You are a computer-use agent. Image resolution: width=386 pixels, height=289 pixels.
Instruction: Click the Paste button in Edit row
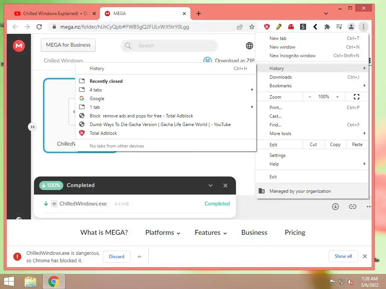pyautogui.click(x=357, y=144)
